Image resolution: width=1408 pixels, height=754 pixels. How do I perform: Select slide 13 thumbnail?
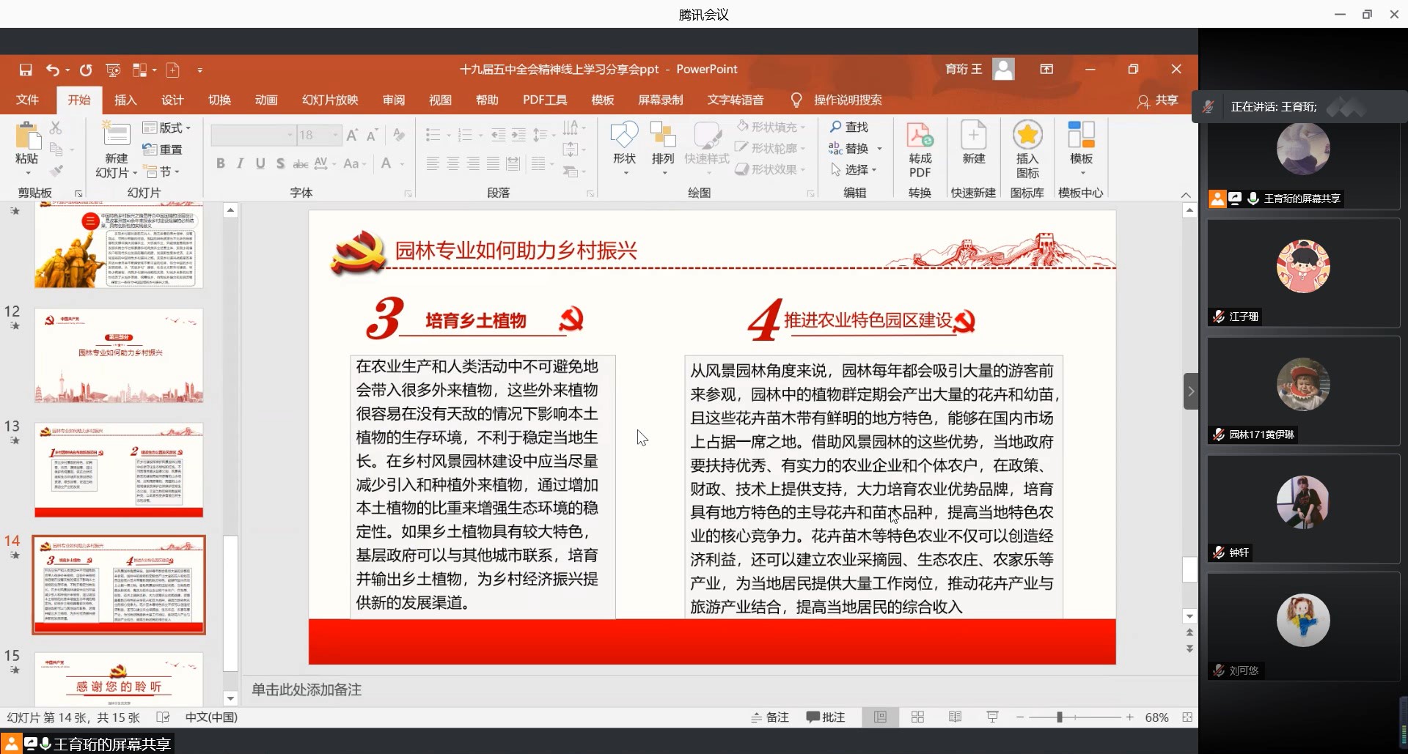point(119,470)
